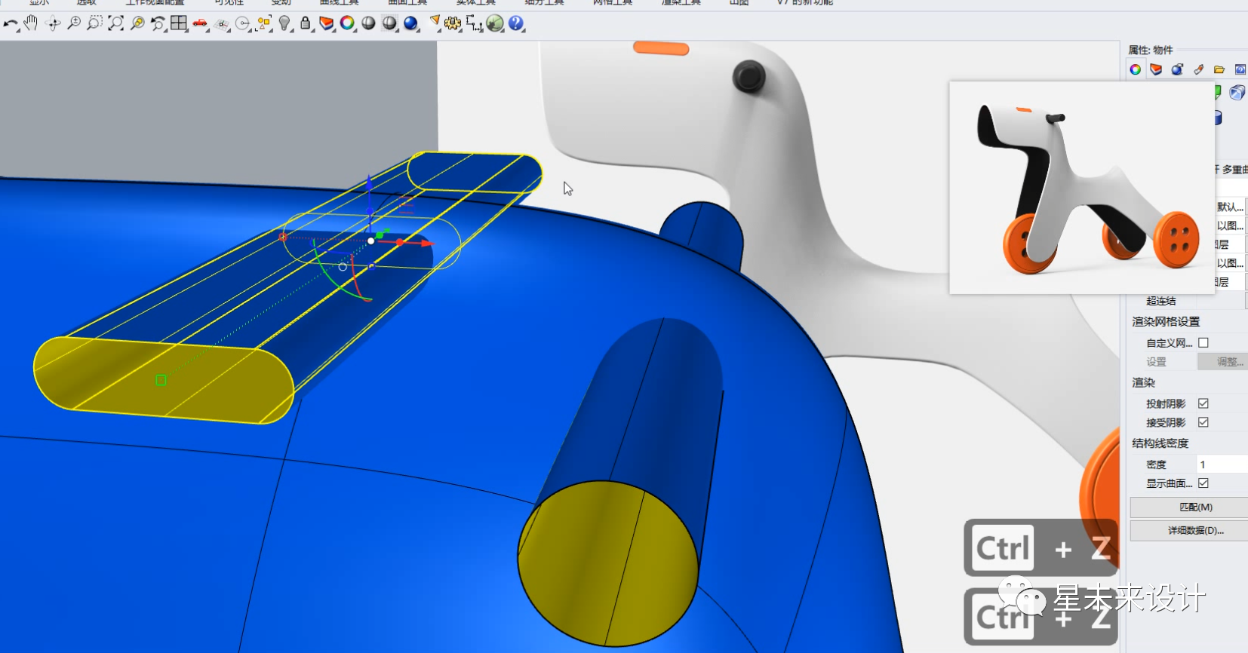This screenshot has width=1248, height=653.
Task: Toggle the 接受阴影 checkbox
Action: pyautogui.click(x=1203, y=422)
